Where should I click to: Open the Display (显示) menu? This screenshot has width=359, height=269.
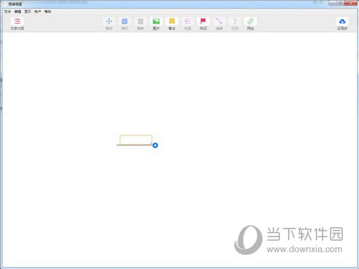click(x=28, y=11)
